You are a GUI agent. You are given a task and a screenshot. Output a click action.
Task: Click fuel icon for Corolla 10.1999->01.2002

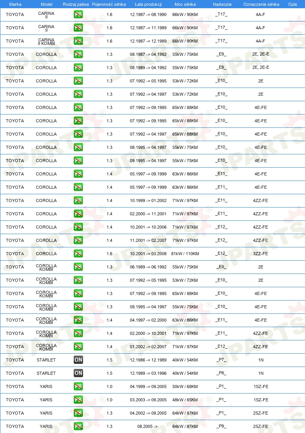click(x=78, y=200)
